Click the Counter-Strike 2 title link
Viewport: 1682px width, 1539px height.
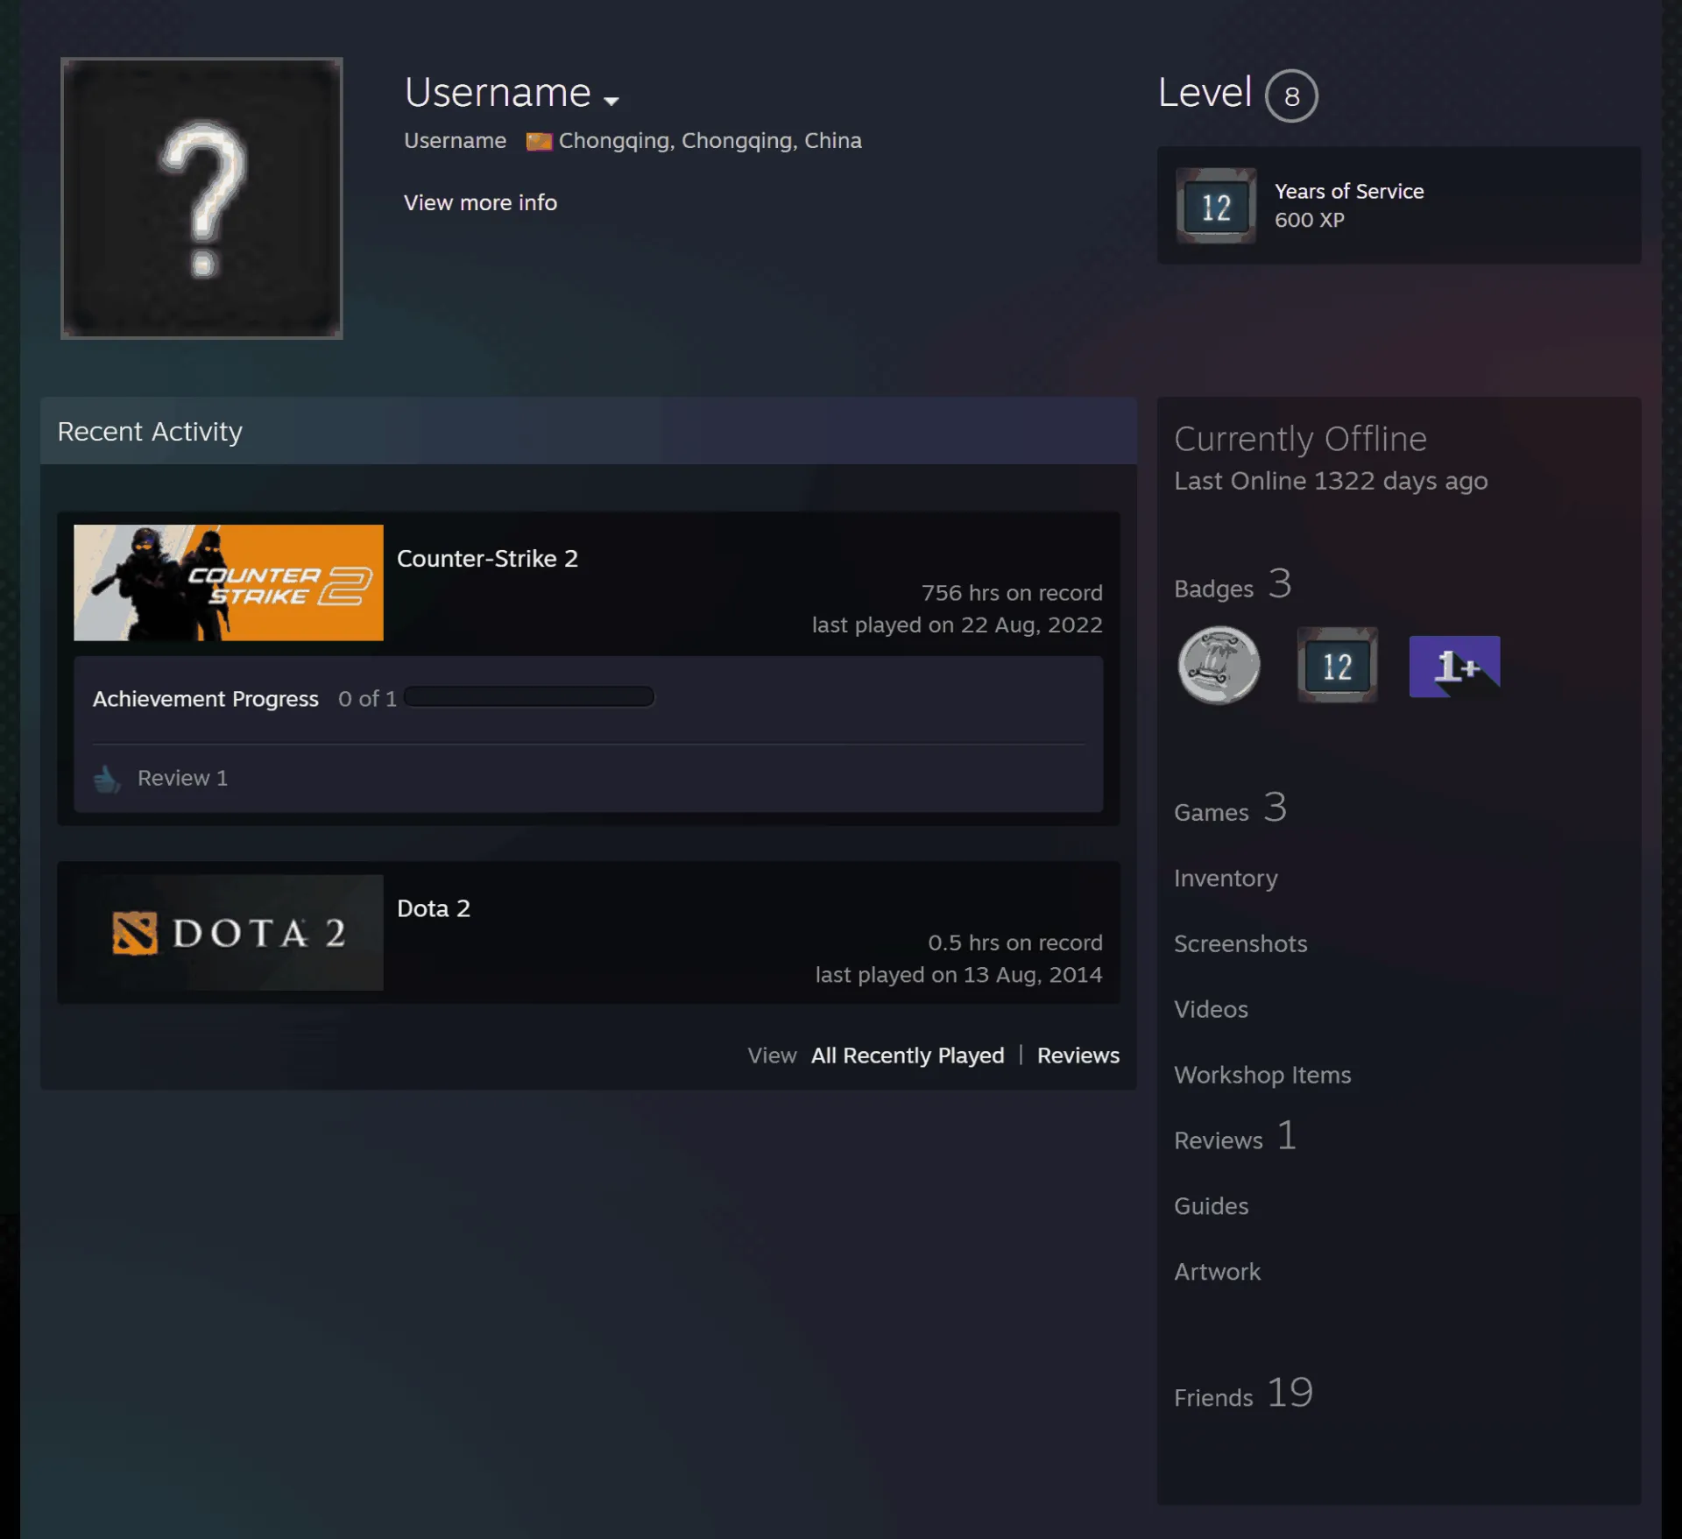(x=487, y=558)
